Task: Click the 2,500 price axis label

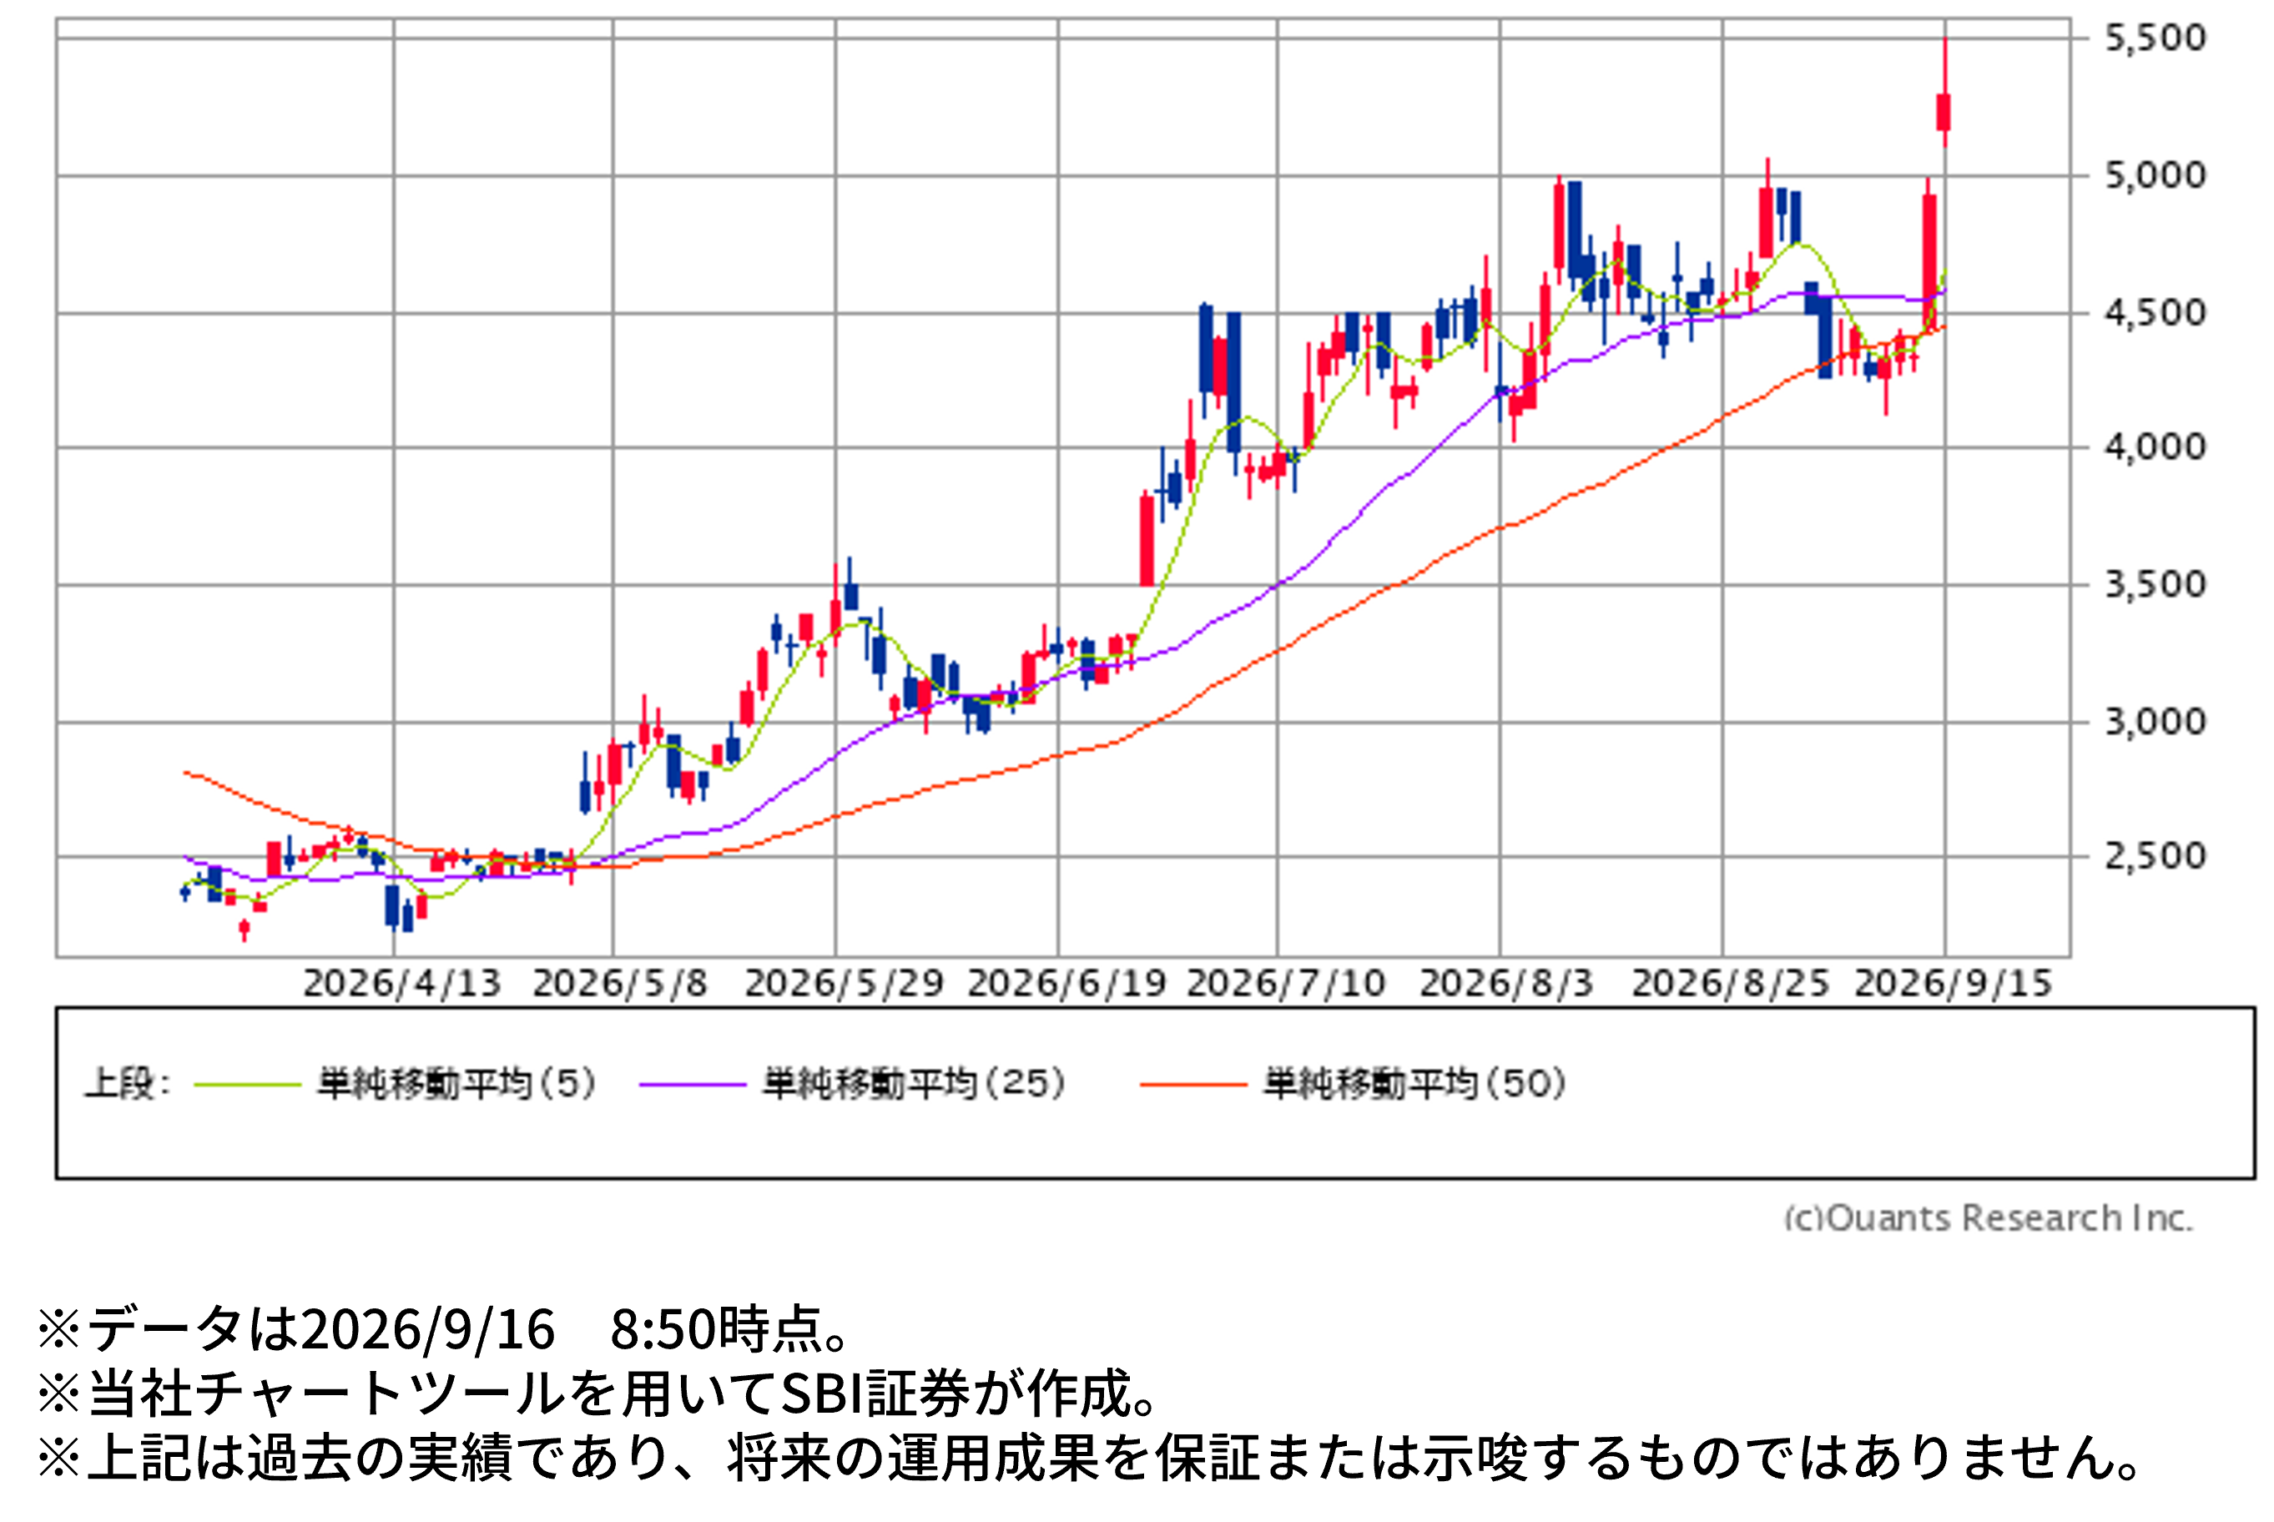Action: 2155,856
